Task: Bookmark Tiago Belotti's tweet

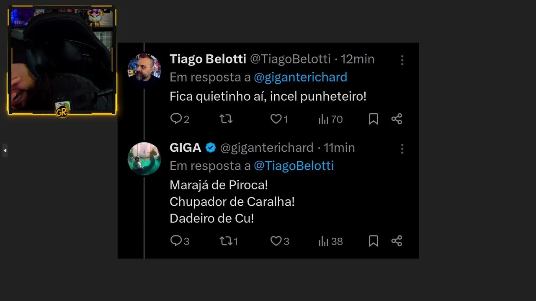Action: point(374,119)
